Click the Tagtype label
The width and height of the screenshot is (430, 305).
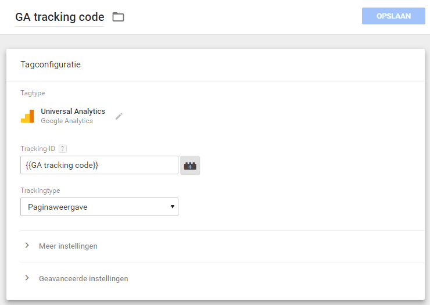pyautogui.click(x=33, y=93)
